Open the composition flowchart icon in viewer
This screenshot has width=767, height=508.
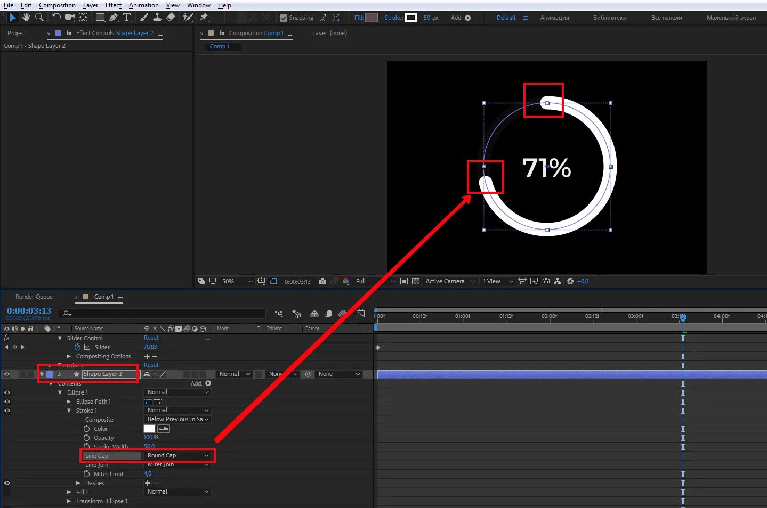(558, 282)
